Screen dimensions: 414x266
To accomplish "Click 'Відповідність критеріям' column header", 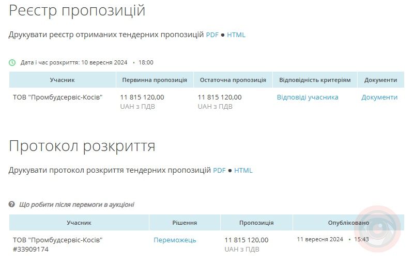I will [315, 80].
